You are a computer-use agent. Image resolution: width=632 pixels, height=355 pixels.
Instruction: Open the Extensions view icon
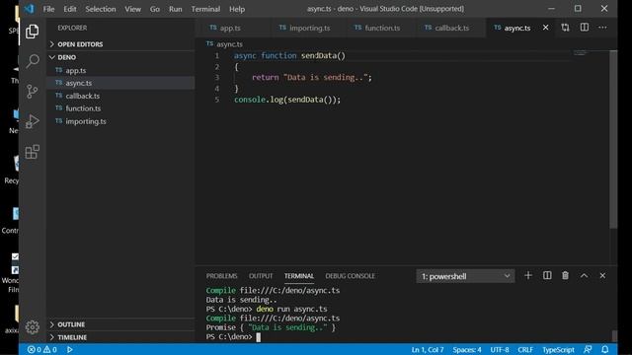pos(32,152)
